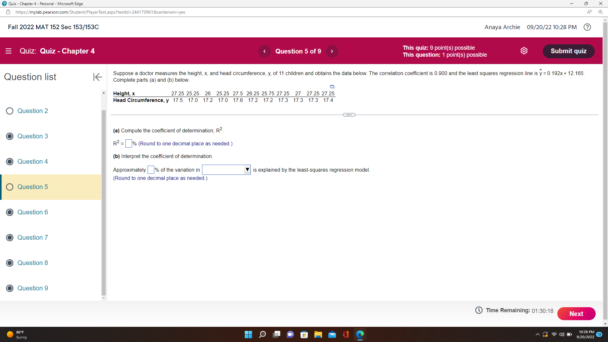This screenshot has height=342, width=608.
Task: Expand the ellipsis divider handle
Action: (349, 115)
